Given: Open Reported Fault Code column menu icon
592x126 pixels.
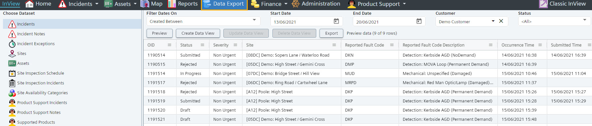Looking at the screenshot, I should 392,45.
